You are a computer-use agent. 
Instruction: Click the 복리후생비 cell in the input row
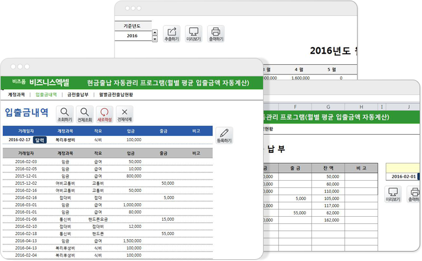65,140
